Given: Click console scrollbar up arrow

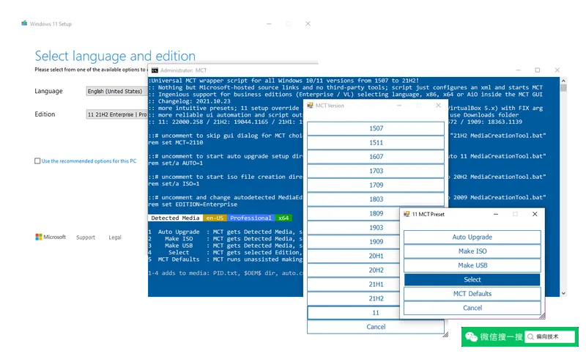Looking at the screenshot, I should (563, 81).
